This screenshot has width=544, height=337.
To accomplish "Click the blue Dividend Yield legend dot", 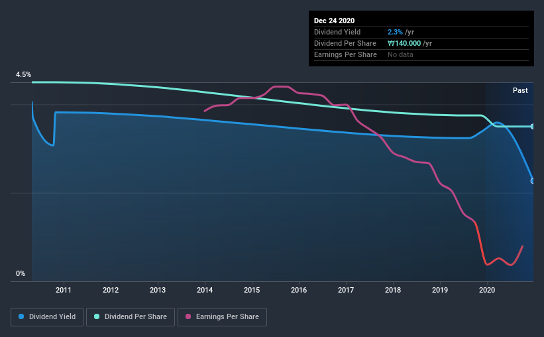I will tap(21, 316).
